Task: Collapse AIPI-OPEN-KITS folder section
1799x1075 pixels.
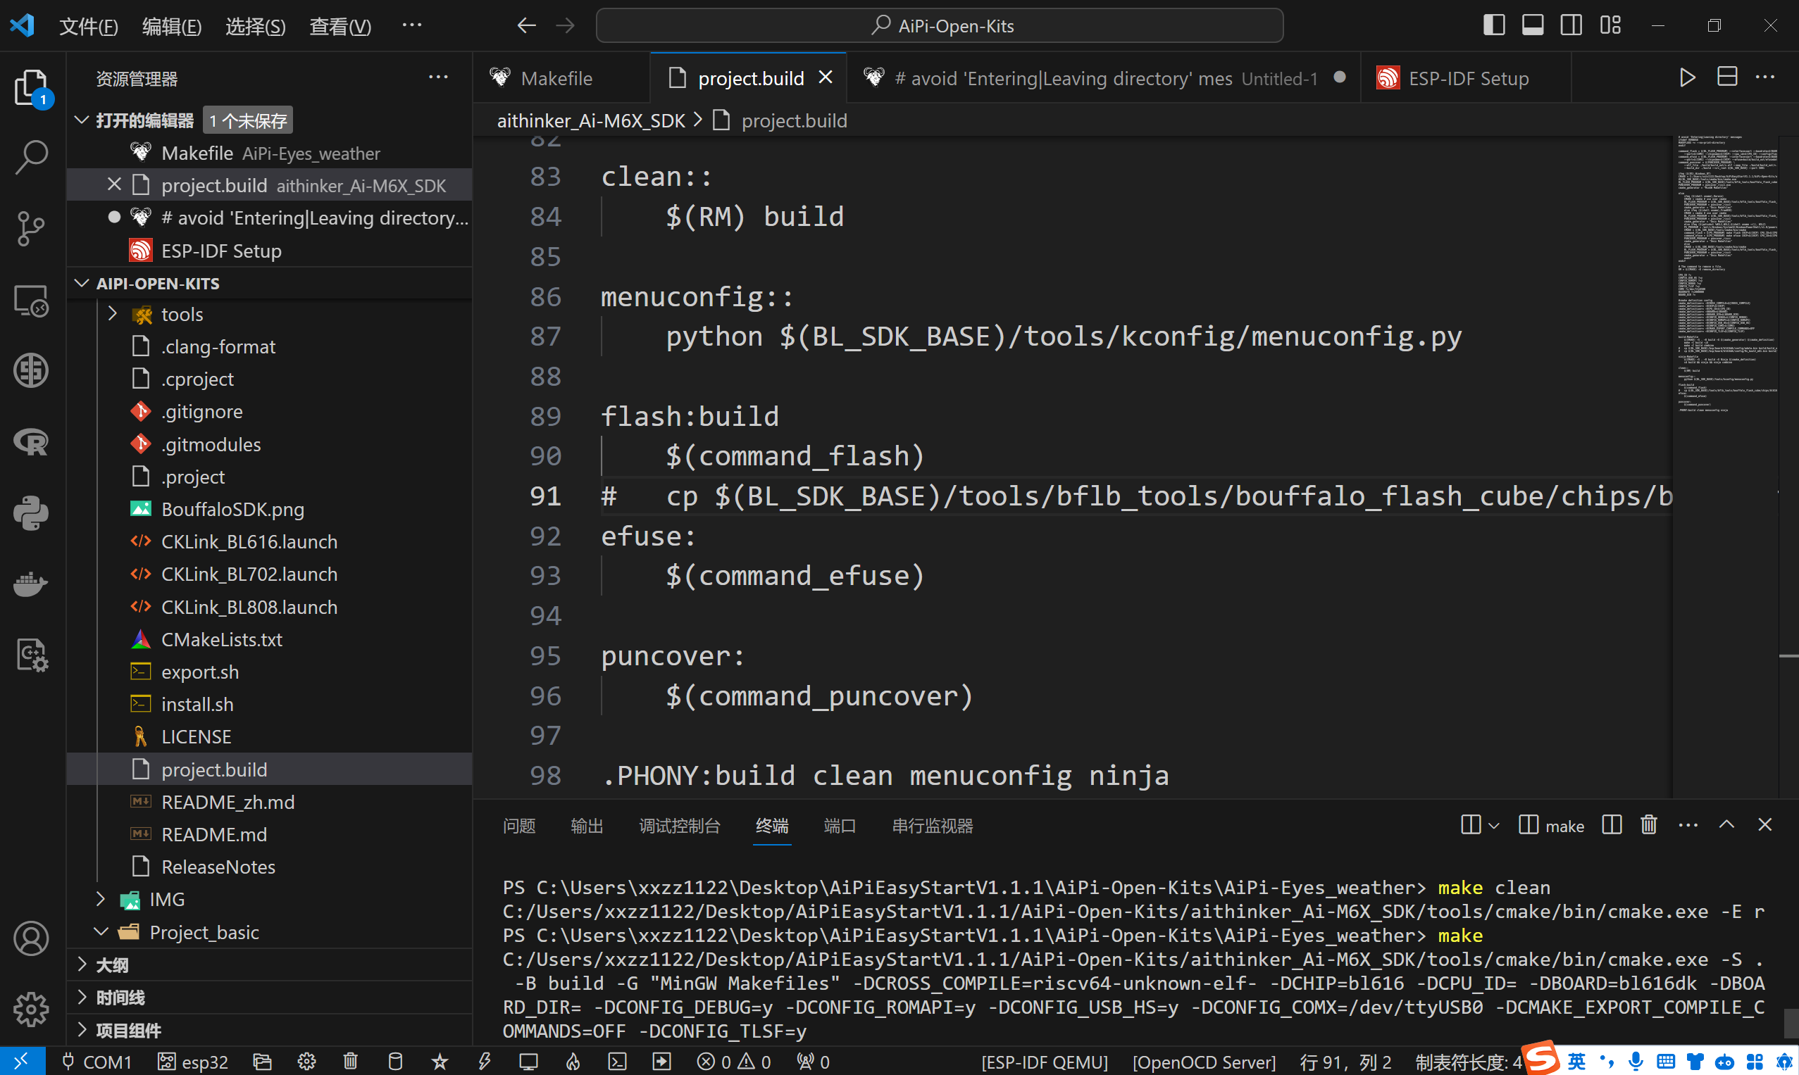Action: click(82, 283)
